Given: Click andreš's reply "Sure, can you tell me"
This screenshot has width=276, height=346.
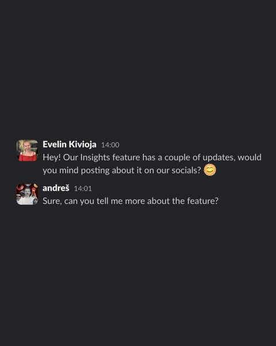Looking at the screenshot, I should [131, 201].
